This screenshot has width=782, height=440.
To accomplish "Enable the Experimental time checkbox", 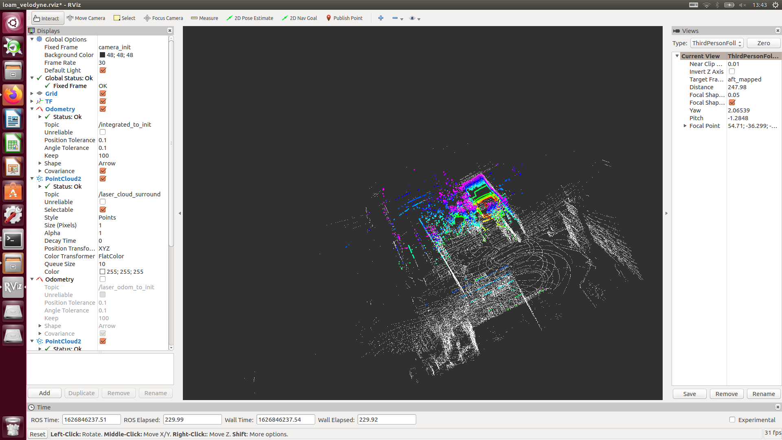I will click(x=732, y=420).
